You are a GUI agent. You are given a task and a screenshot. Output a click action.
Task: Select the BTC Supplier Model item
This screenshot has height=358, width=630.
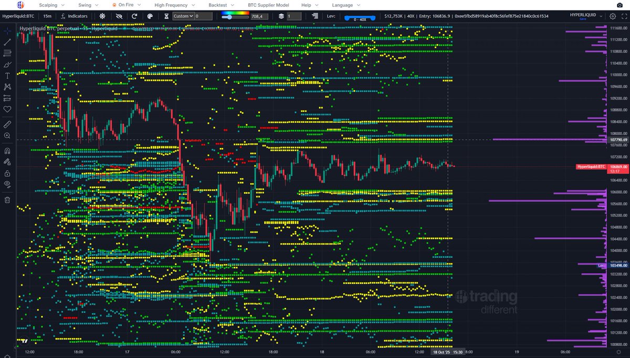(x=268, y=5)
